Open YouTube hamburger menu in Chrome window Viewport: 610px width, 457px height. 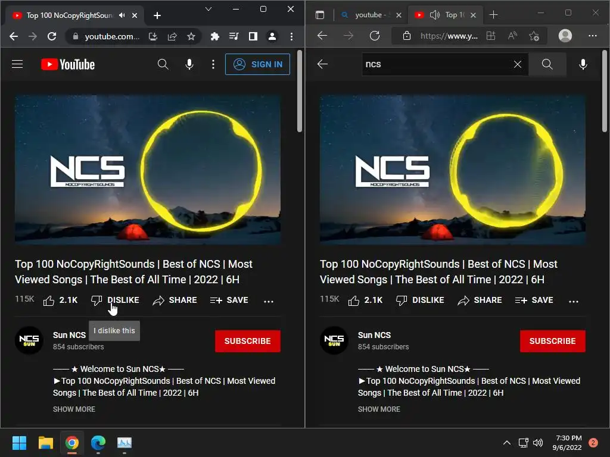click(17, 64)
